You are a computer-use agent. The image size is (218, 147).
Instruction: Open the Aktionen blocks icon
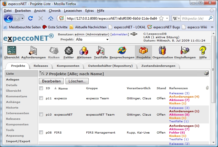(x=84, y=51)
